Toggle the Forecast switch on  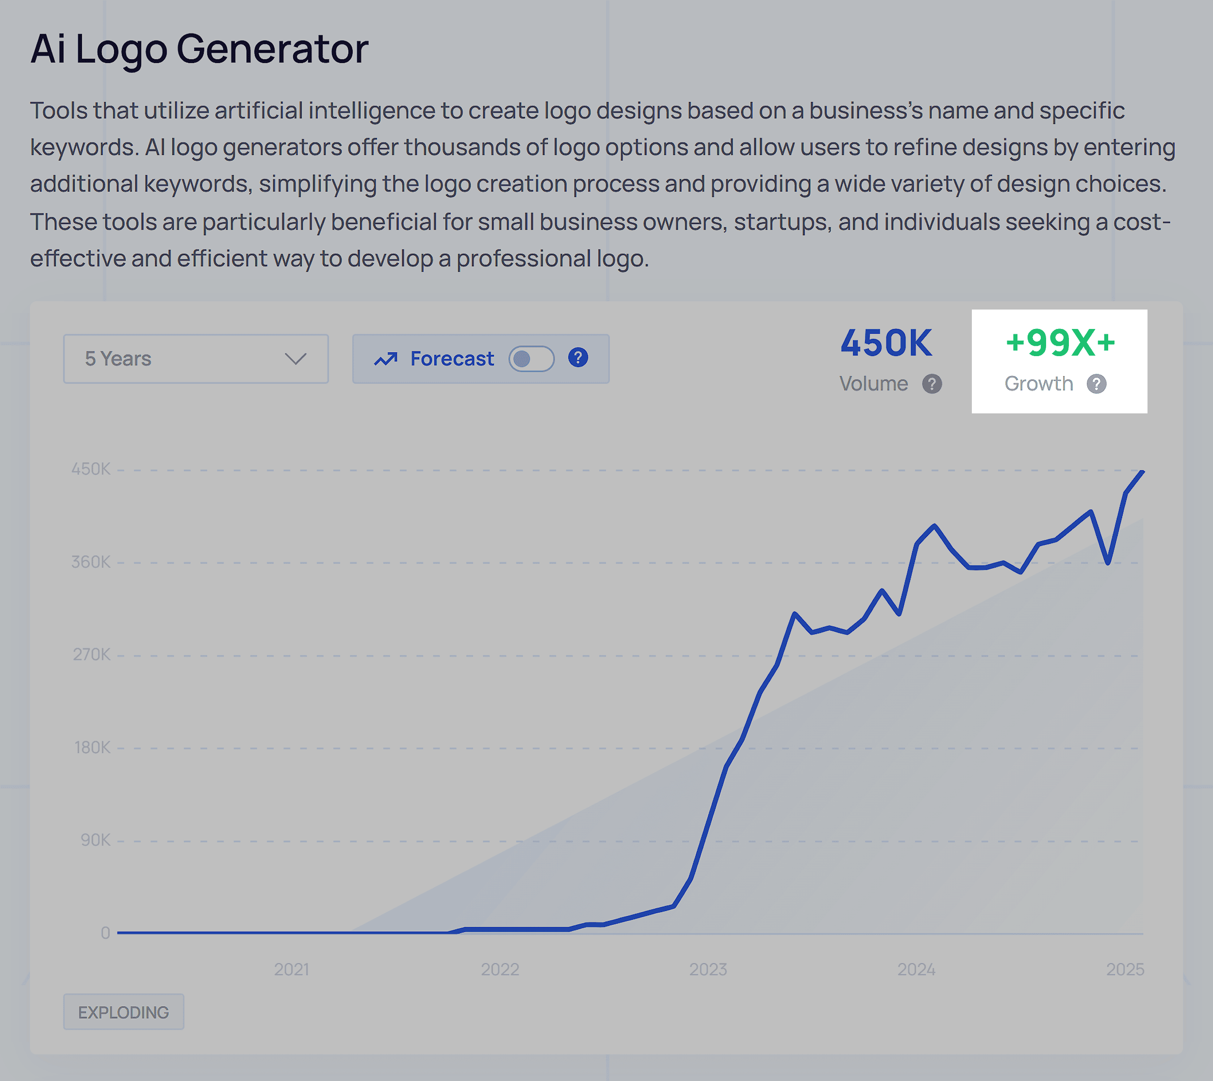click(531, 359)
